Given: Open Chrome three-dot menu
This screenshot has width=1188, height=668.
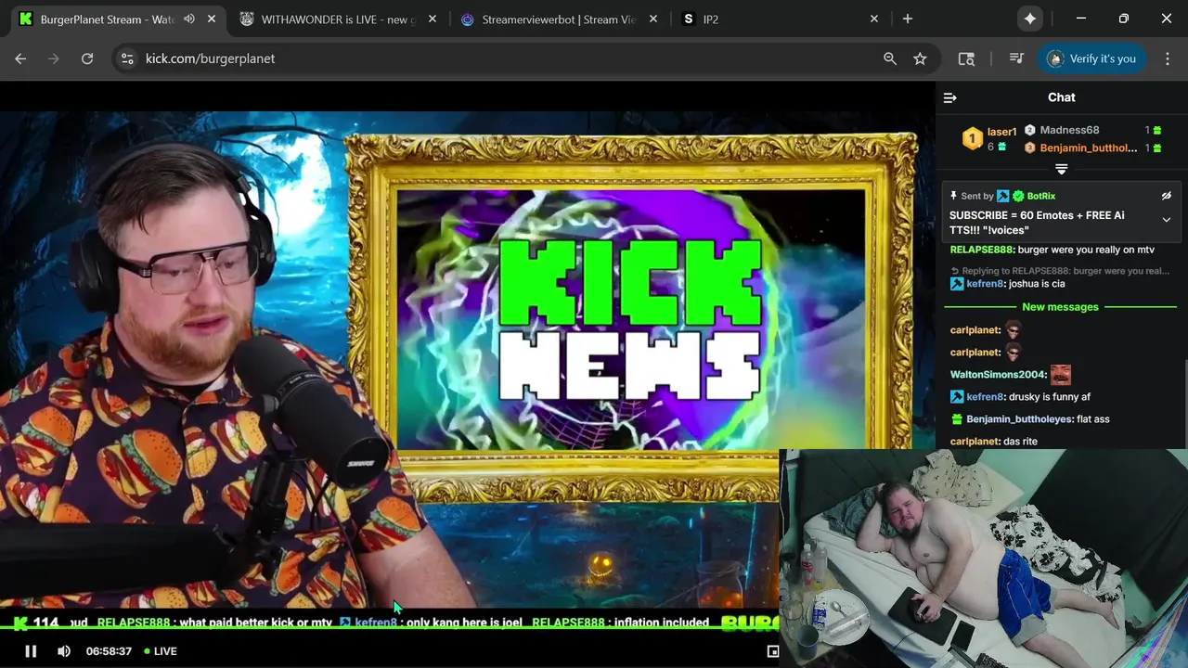Looking at the screenshot, I should pyautogui.click(x=1168, y=58).
